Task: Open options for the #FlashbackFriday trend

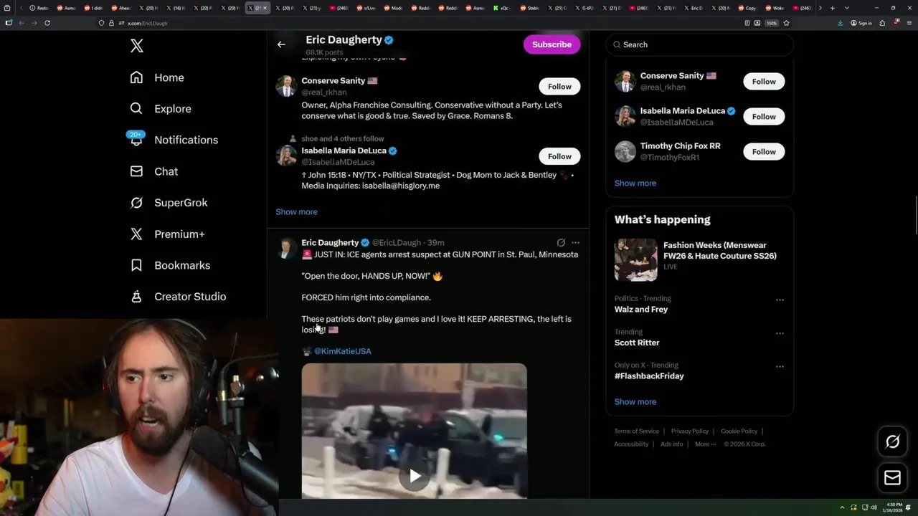Action: tap(780, 367)
